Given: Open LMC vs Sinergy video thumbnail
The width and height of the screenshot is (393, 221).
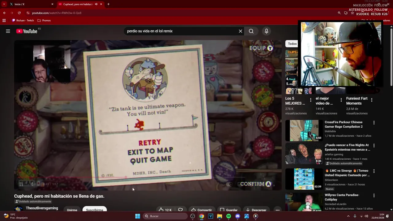Looking at the screenshot, I should tap(304, 179).
